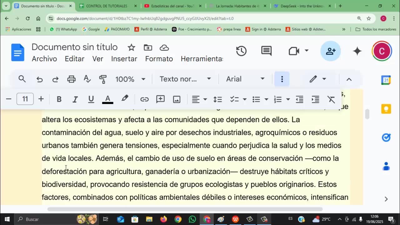
Task: Undo the last action
Action: 39,79
